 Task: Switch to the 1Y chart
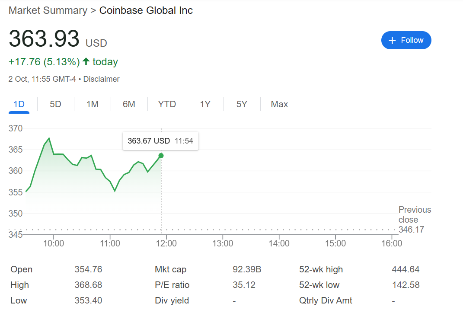[x=205, y=104]
